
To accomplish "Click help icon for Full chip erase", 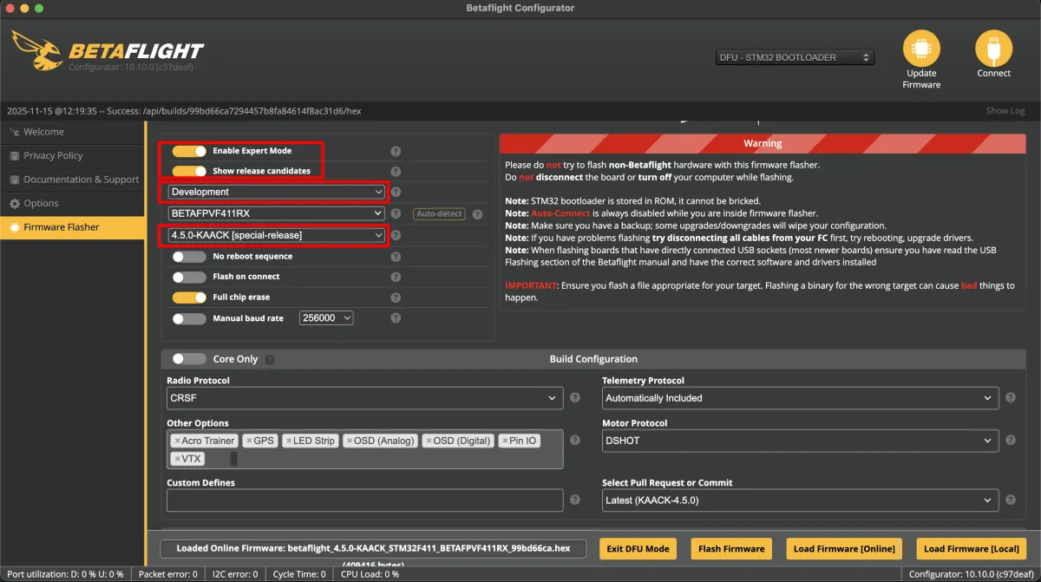I will pyautogui.click(x=396, y=298).
